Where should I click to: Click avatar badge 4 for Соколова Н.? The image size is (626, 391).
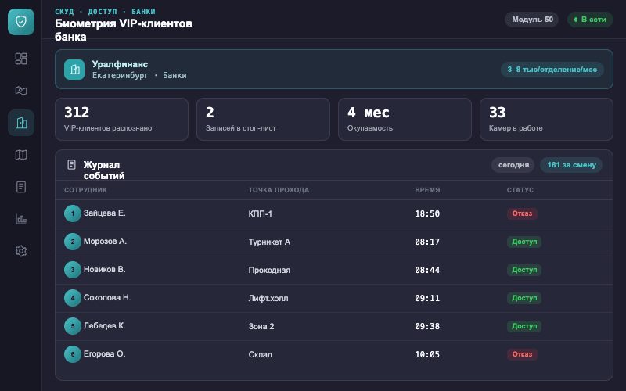[x=73, y=298]
